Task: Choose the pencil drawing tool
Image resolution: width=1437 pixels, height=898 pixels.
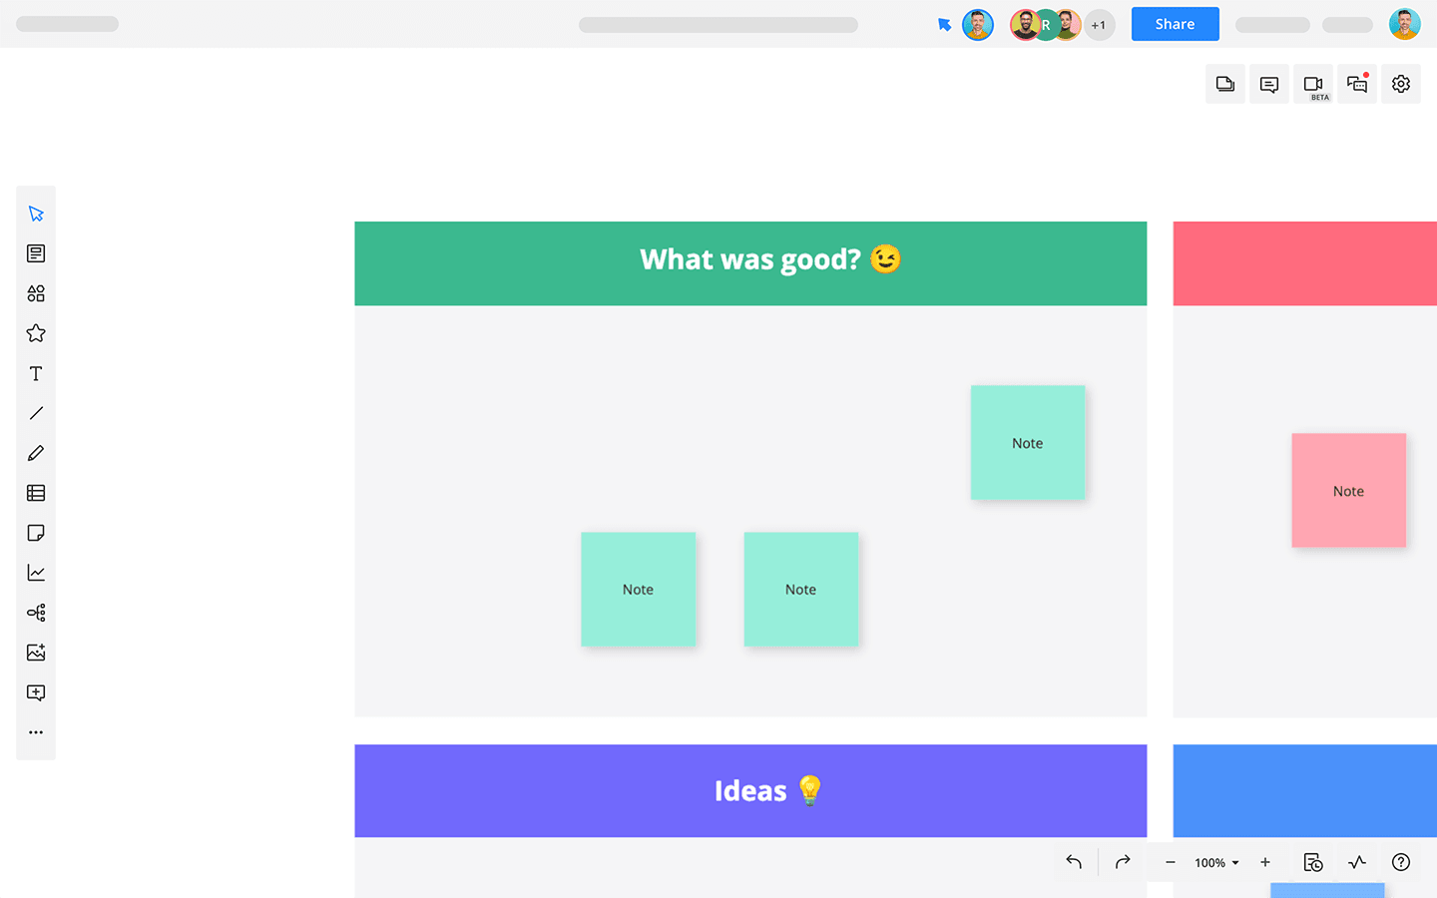Action: [x=36, y=453]
